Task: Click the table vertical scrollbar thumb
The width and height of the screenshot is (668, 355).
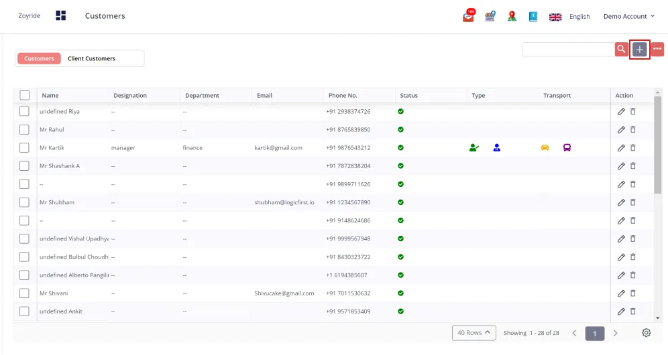Action: coord(658,145)
